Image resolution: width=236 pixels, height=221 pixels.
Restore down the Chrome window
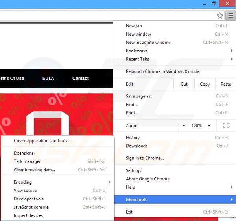coord(214,4)
